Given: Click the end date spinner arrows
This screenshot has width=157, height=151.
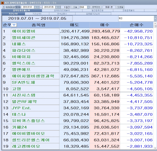Looking at the screenshot, I should click(57, 7).
